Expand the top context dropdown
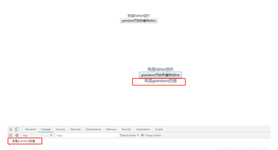This screenshot has width=278, height=150. pos(38,135)
